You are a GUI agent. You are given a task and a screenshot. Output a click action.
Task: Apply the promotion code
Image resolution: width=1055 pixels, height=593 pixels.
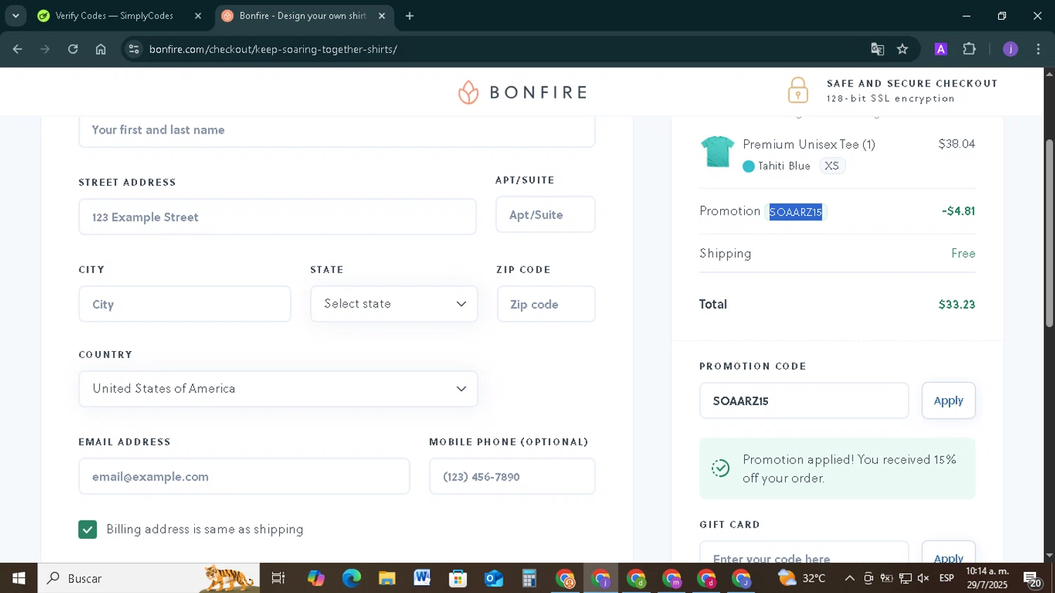coord(948,401)
